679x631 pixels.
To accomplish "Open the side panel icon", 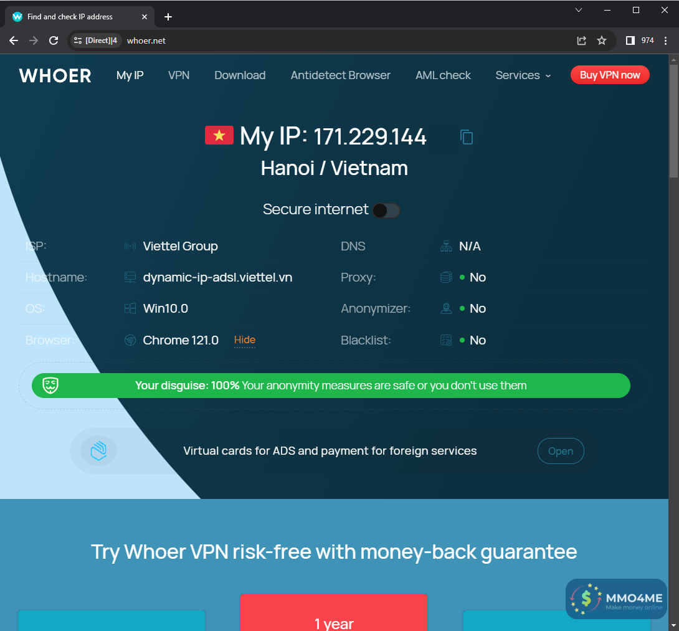I will 630,40.
